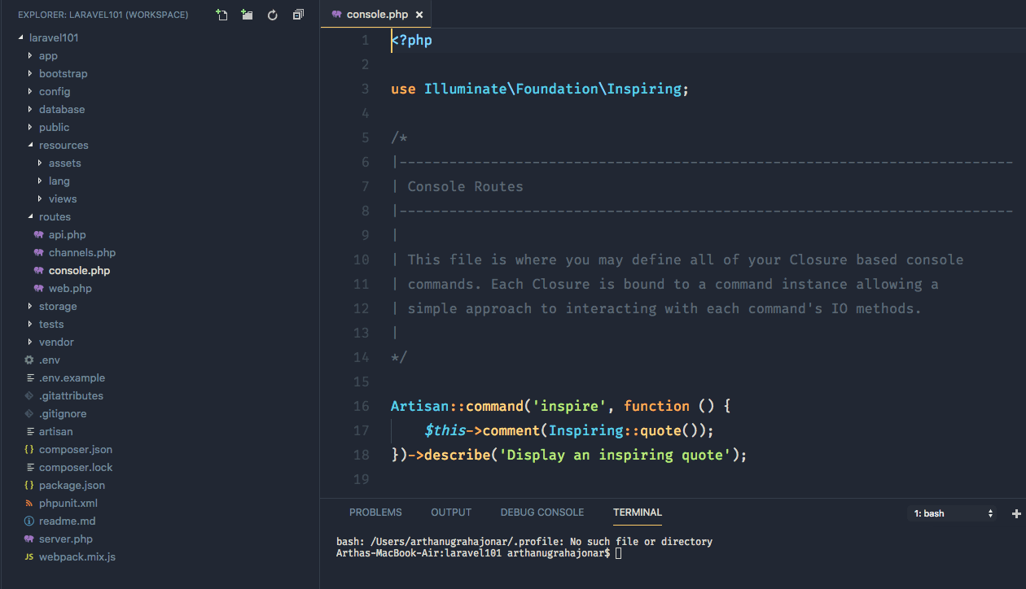Open the terminal selector dropdown '1: bash'
Screen dimensions: 1026x589
click(x=954, y=513)
